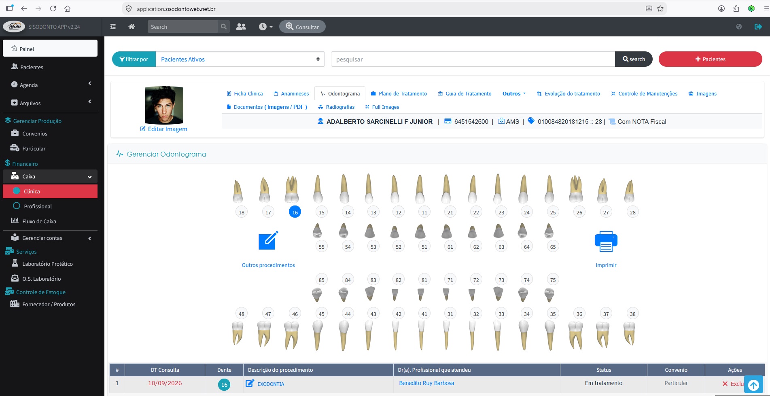This screenshot has height=396, width=770.
Task: Open the Pacientes Ativos filter dropdown
Action: (x=240, y=59)
